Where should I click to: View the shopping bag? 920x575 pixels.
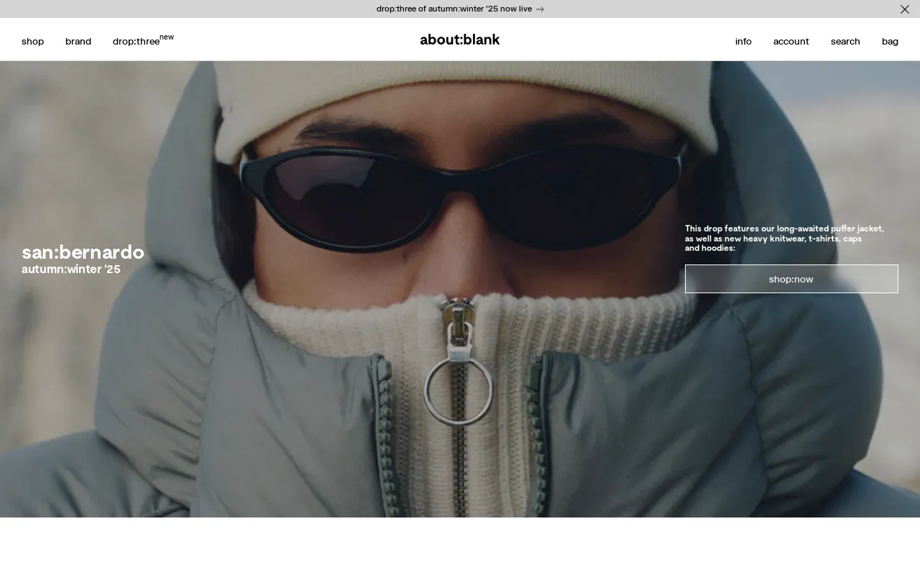[x=890, y=42]
